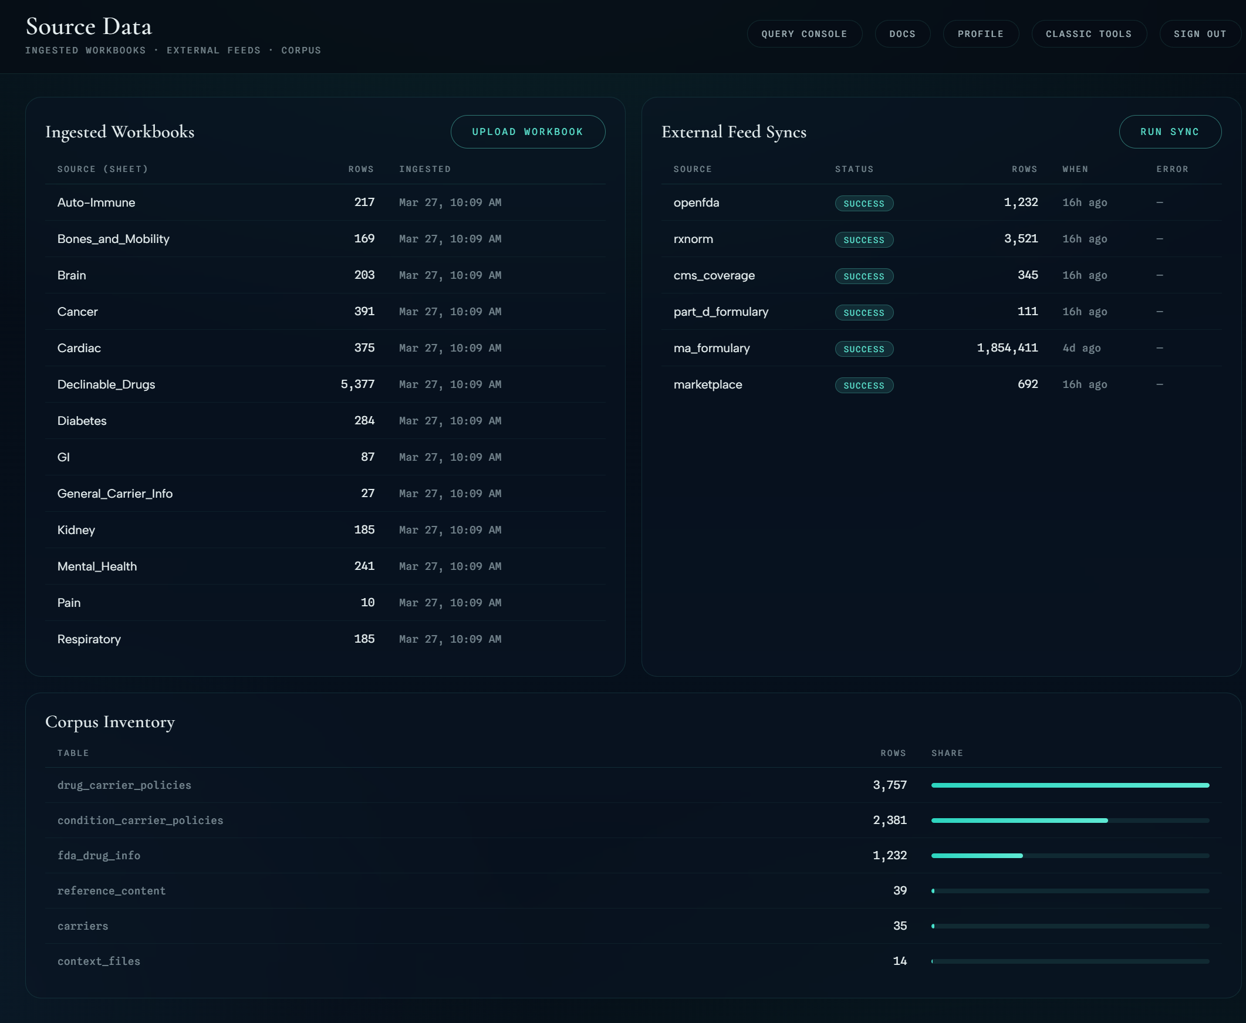Click the carriers table name
This screenshot has width=1246, height=1023.
tap(83, 926)
